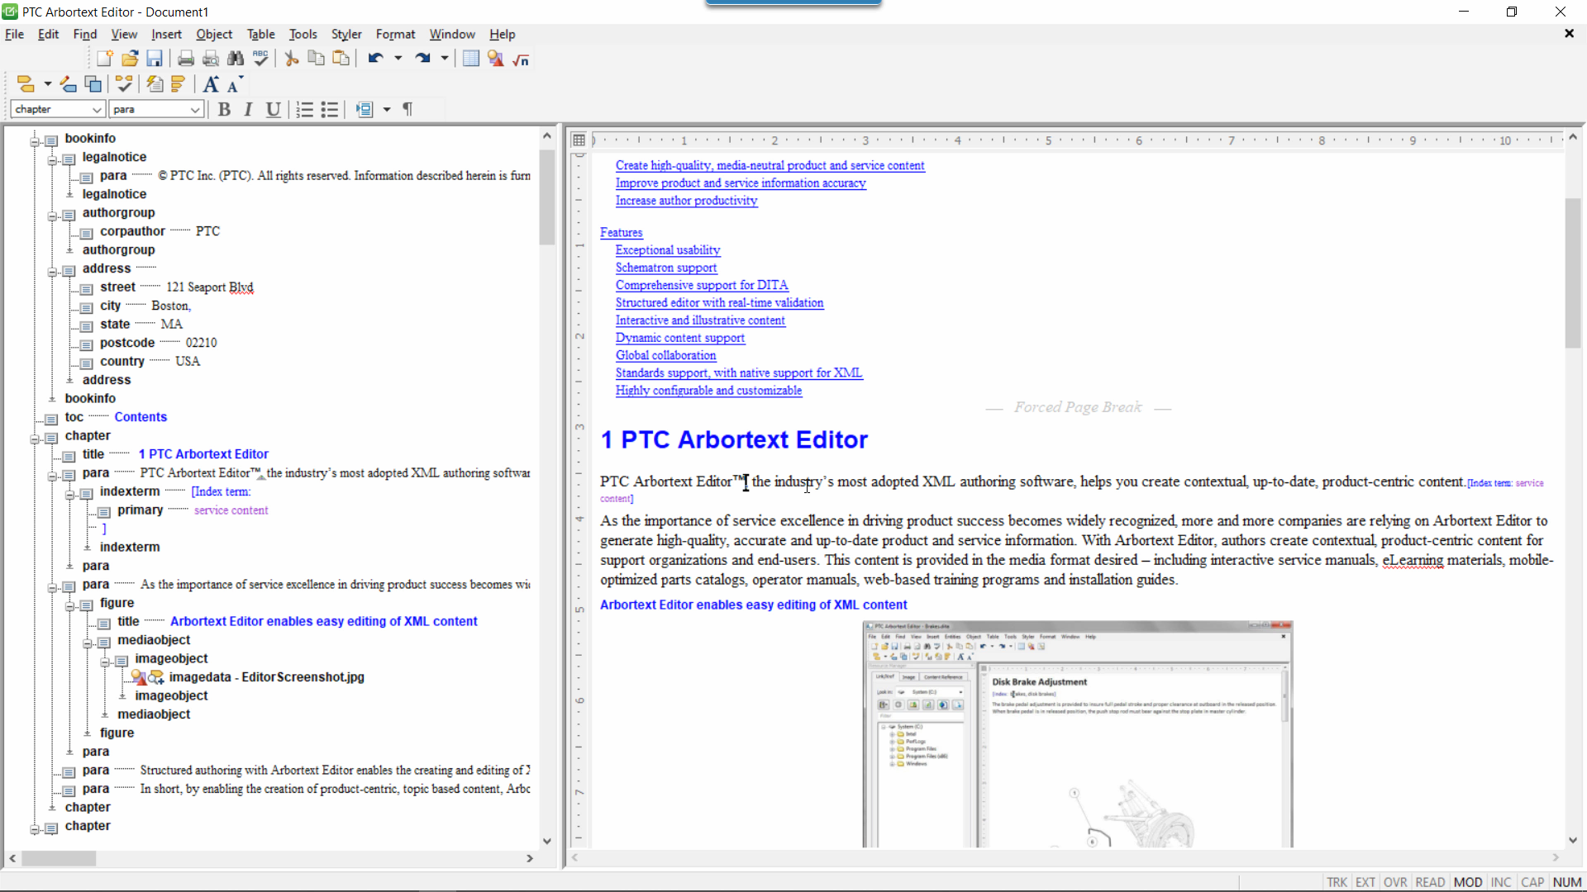Open the Redo history dropdown arrow
Image resolution: width=1587 pixels, height=892 pixels.
445,59
